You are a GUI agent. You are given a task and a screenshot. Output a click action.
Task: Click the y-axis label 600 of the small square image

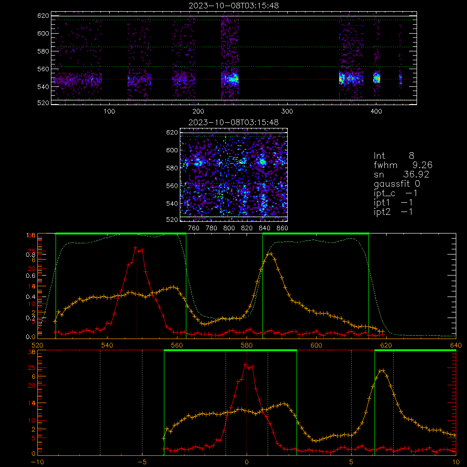click(172, 150)
